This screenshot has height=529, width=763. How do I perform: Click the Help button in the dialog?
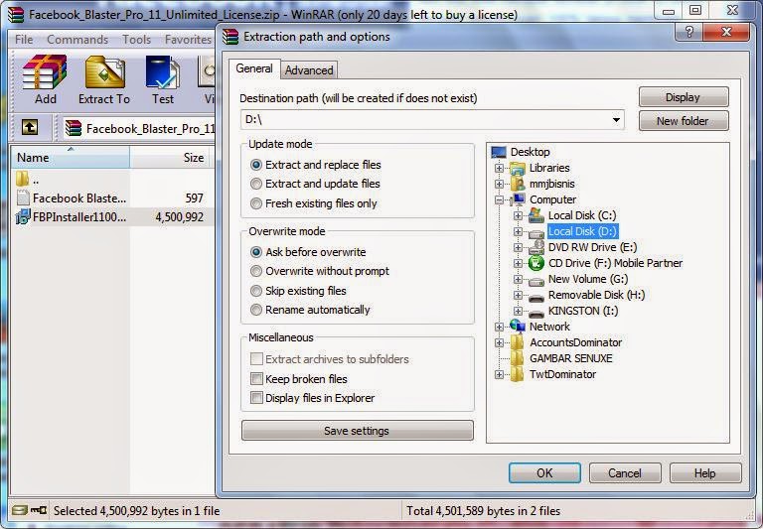point(705,472)
